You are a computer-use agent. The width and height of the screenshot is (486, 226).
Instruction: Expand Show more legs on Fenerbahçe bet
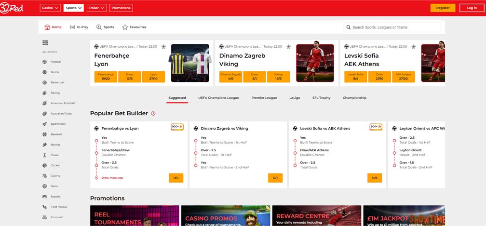[112, 178]
